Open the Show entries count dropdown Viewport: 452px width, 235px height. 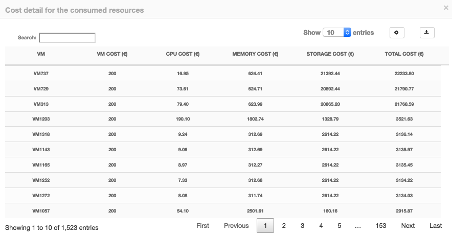point(336,33)
